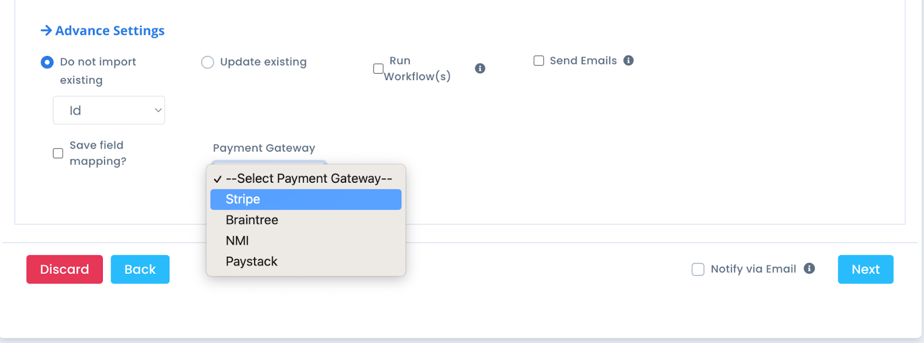The width and height of the screenshot is (924, 343).
Task: Click the red Discard button
Action: pos(65,269)
